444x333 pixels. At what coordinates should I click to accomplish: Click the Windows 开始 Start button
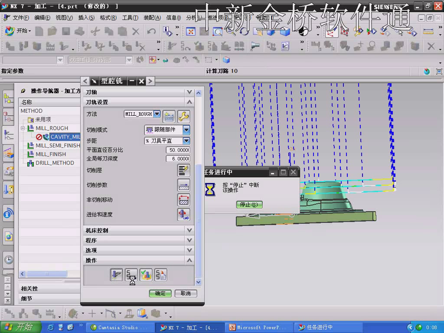(21, 327)
